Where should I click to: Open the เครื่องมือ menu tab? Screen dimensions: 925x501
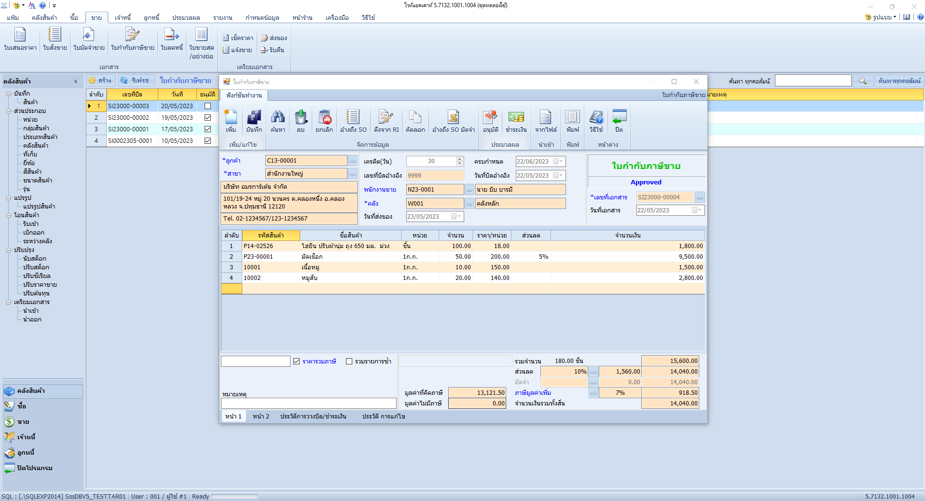[337, 17]
